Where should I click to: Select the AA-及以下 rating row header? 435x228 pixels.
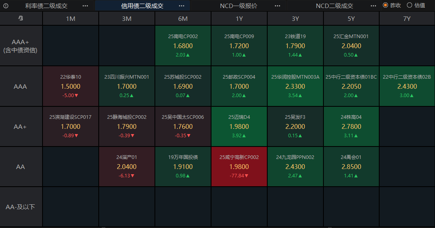[21, 207]
